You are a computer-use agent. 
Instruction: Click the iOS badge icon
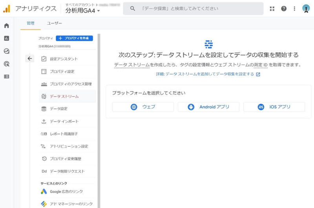point(261,107)
